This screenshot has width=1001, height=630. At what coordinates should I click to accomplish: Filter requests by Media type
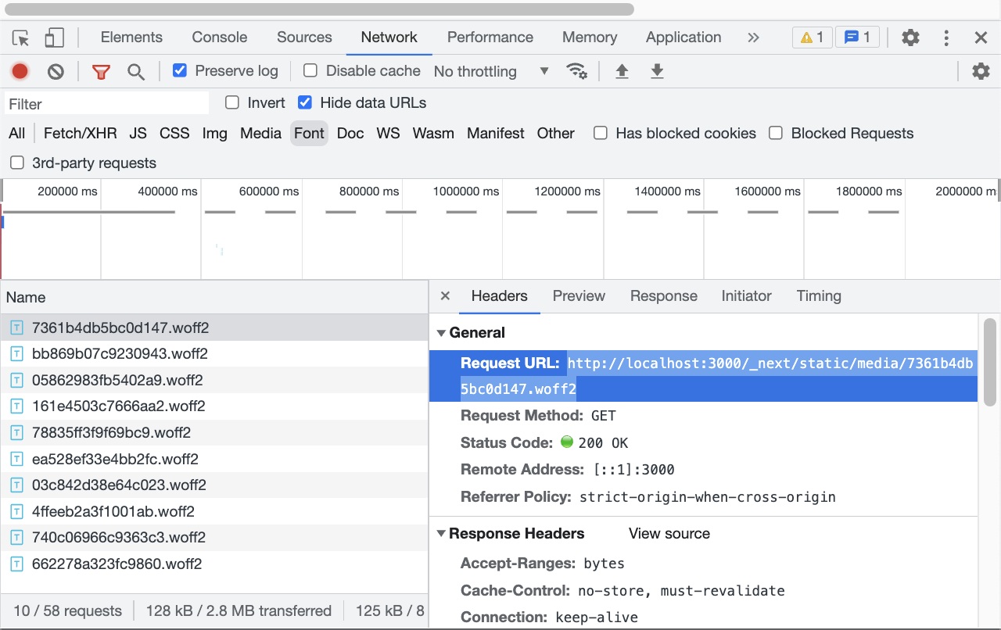pos(260,134)
